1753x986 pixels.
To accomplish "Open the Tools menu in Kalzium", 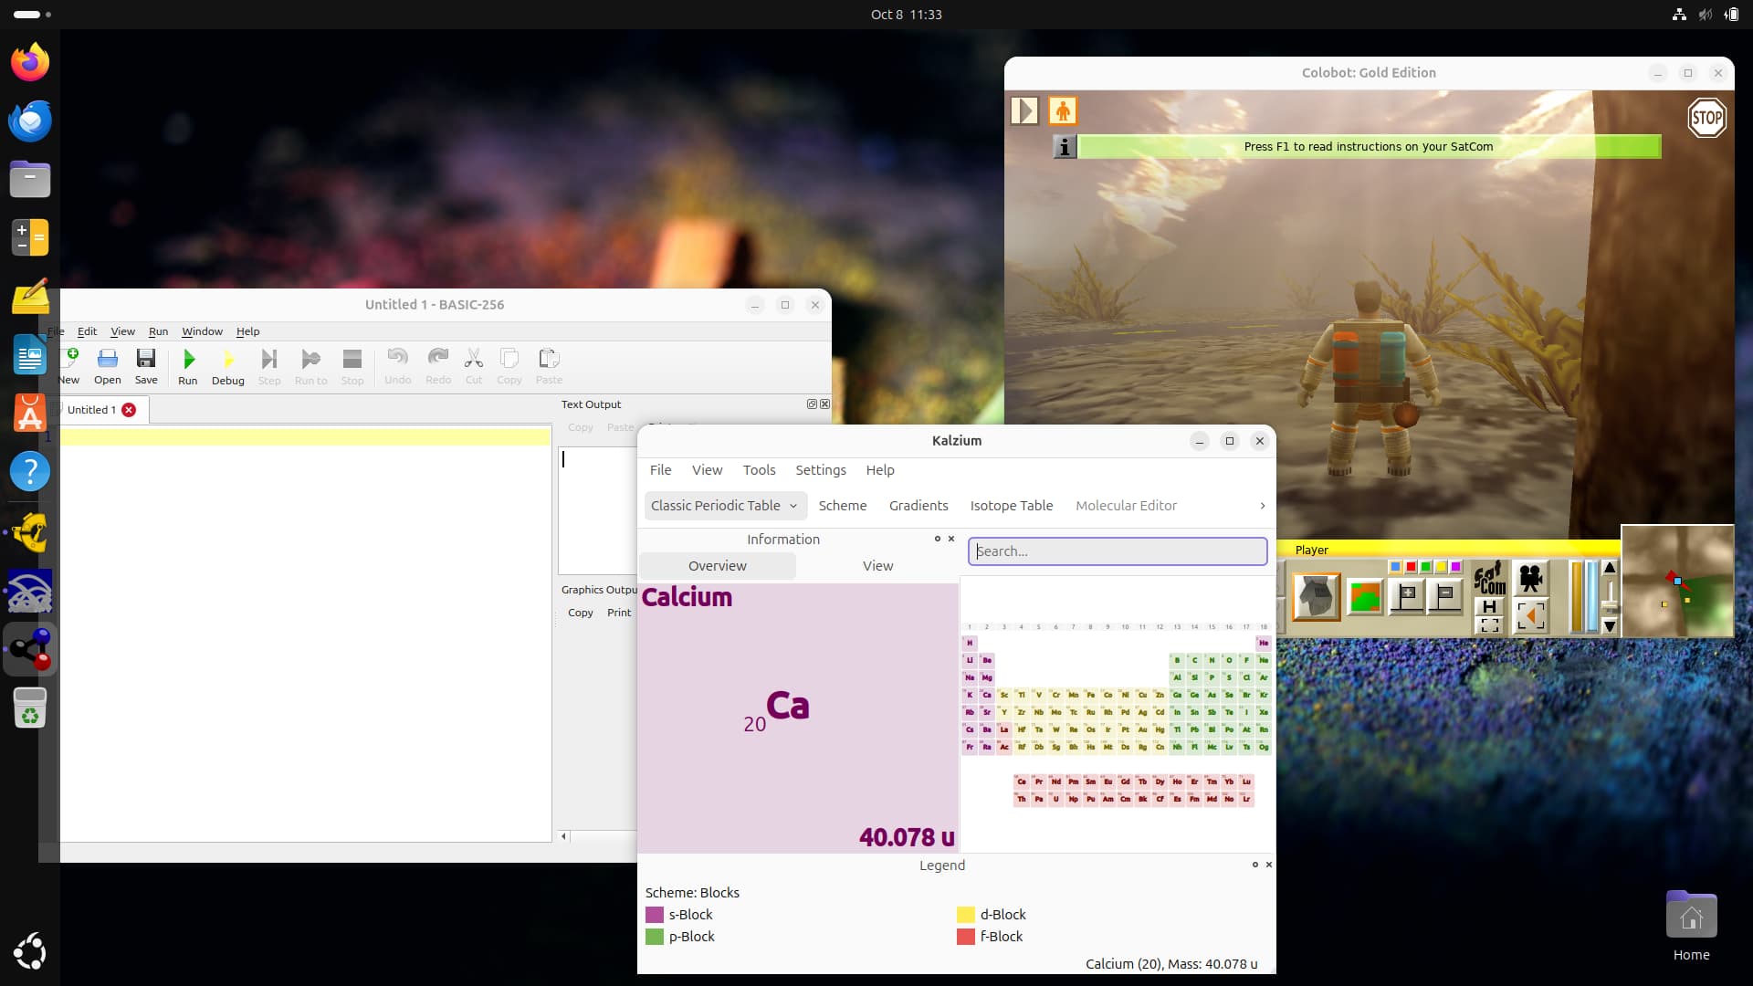I will pyautogui.click(x=759, y=470).
